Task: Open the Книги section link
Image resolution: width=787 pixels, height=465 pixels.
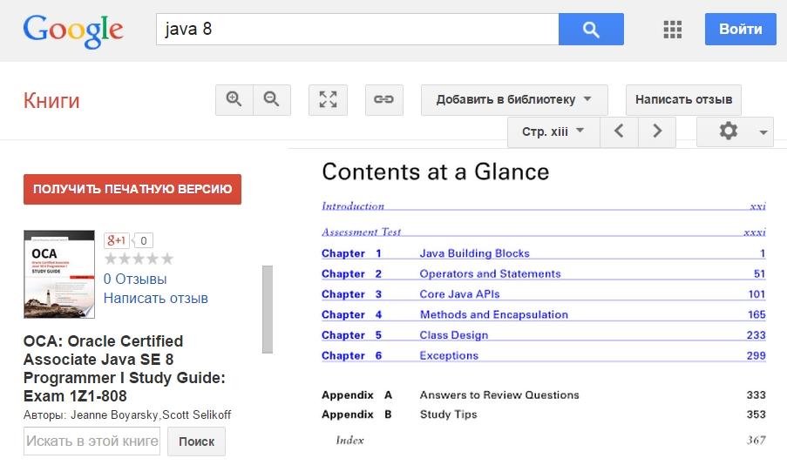Action: (x=51, y=101)
